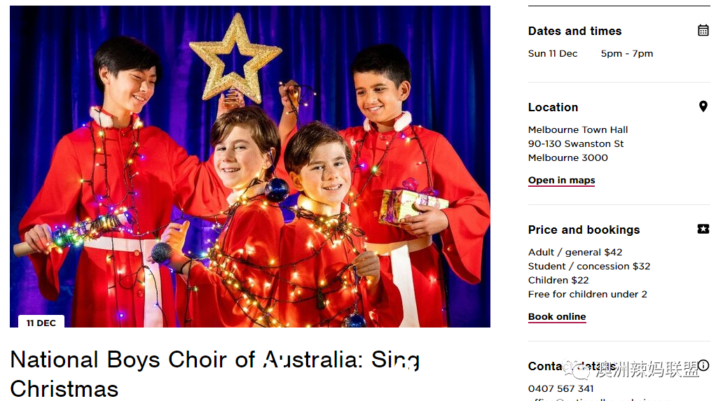Click the ticket star icon beside Price and bookings
Viewport: 723px width, 401px height.
(703, 229)
